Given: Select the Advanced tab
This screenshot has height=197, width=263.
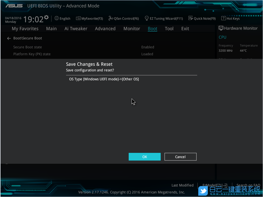Looking at the screenshot, I should coord(105,29).
